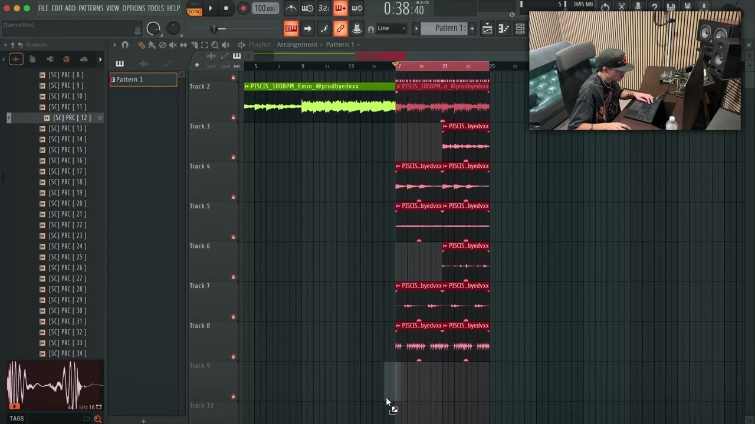Select [SC] PRC [ 12 ] sample
This screenshot has height=424, width=755.
point(72,118)
